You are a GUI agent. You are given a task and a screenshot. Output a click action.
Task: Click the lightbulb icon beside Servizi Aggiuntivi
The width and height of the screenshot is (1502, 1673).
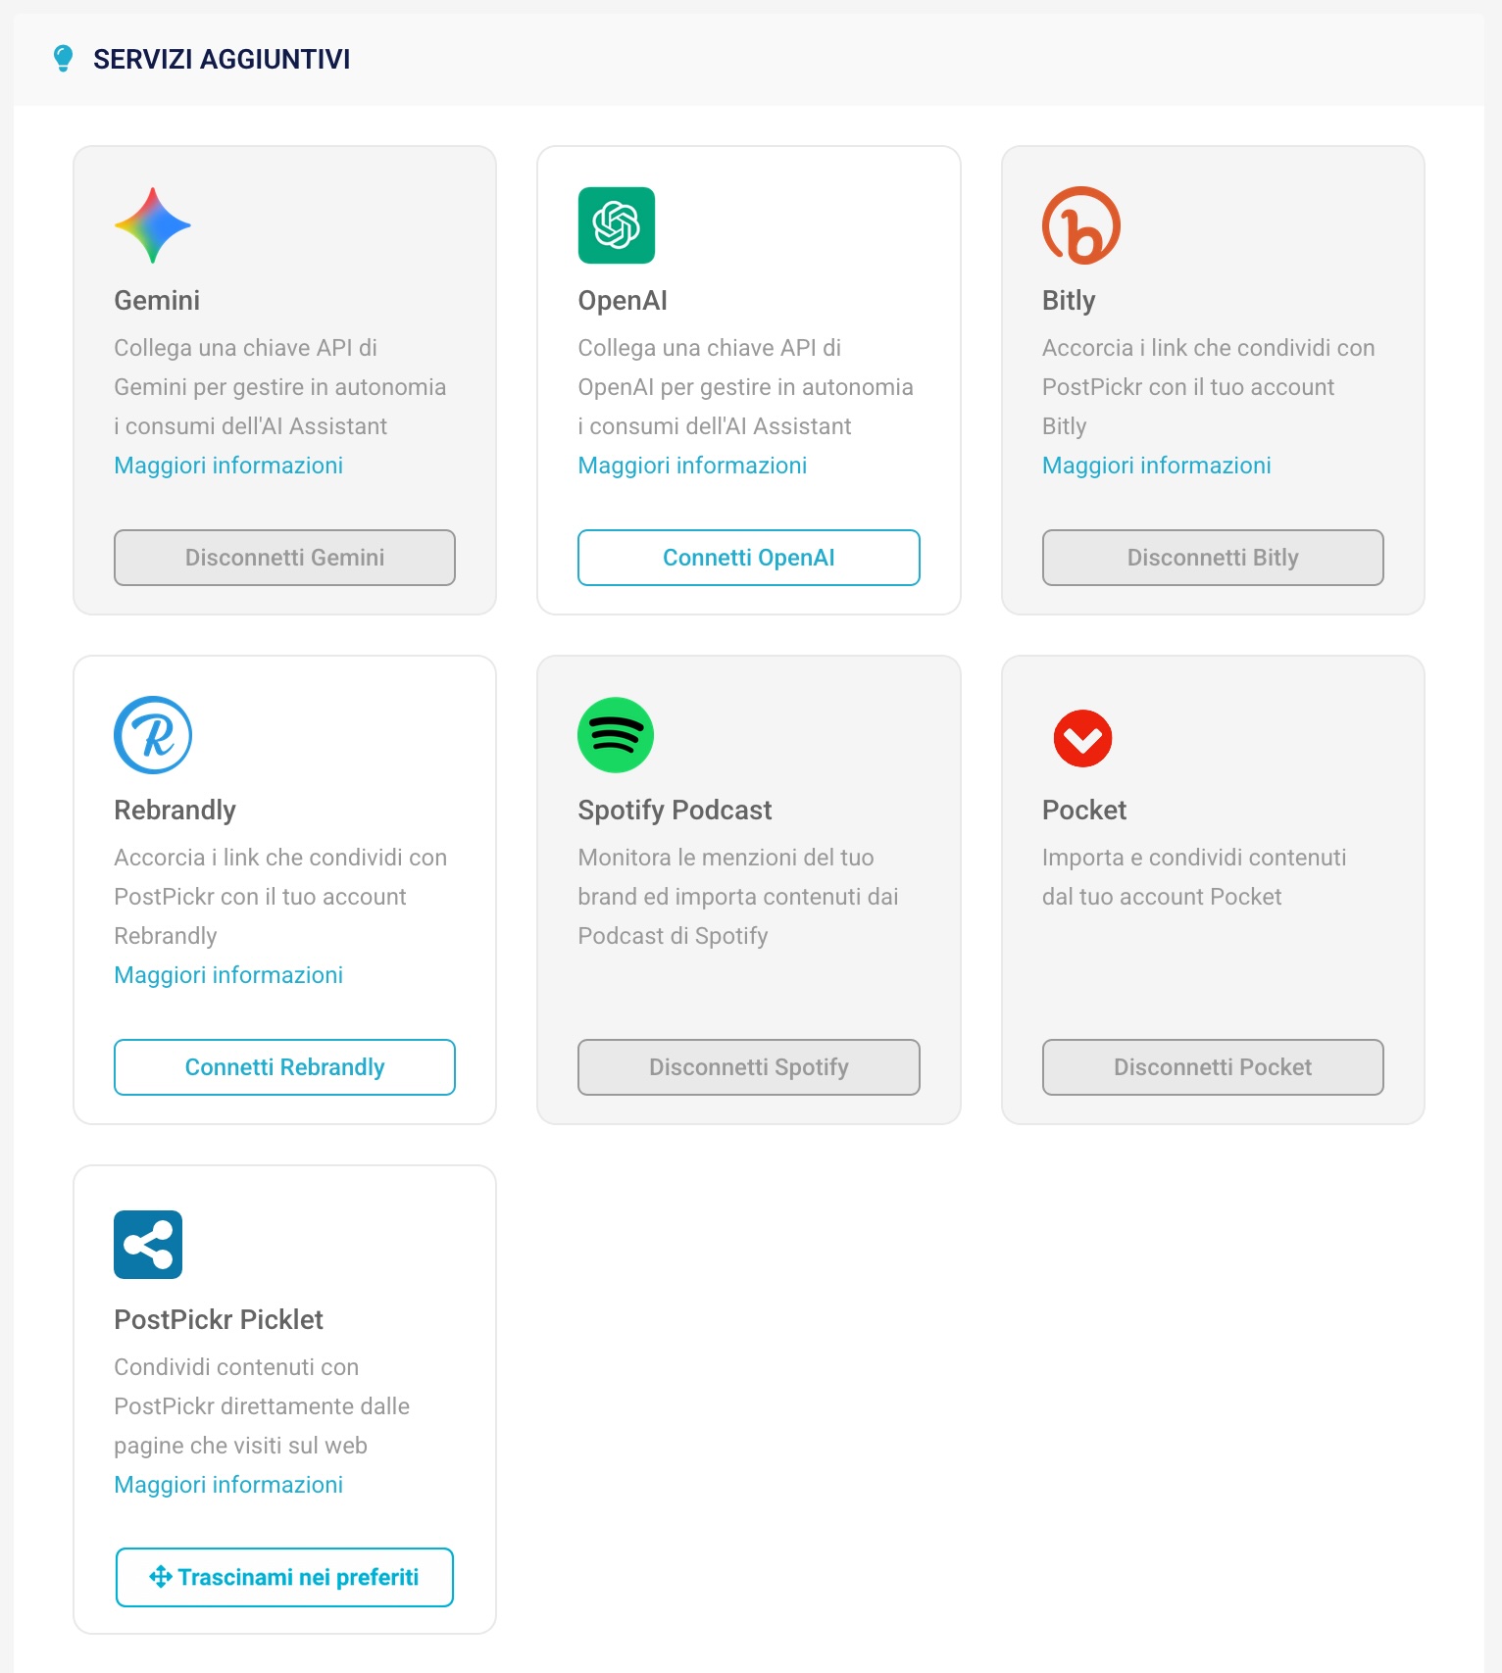coord(63,59)
